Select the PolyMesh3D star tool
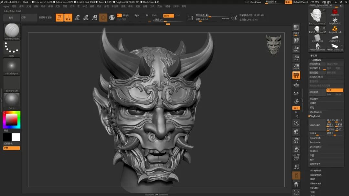The width and height of the screenshot is (349, 196). [x=334, y=21]
